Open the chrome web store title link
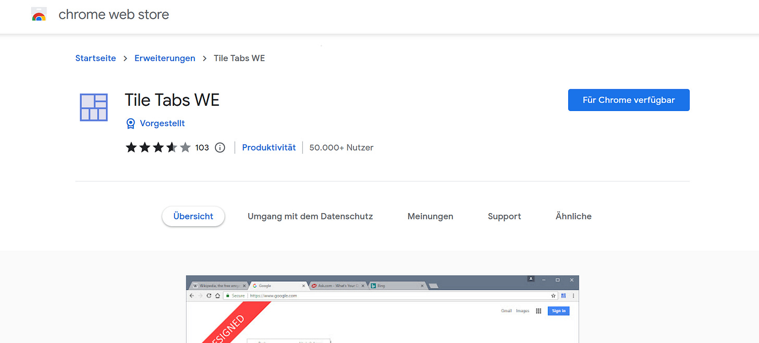Viewport: 759px width, 343px height. click(114, 15)
